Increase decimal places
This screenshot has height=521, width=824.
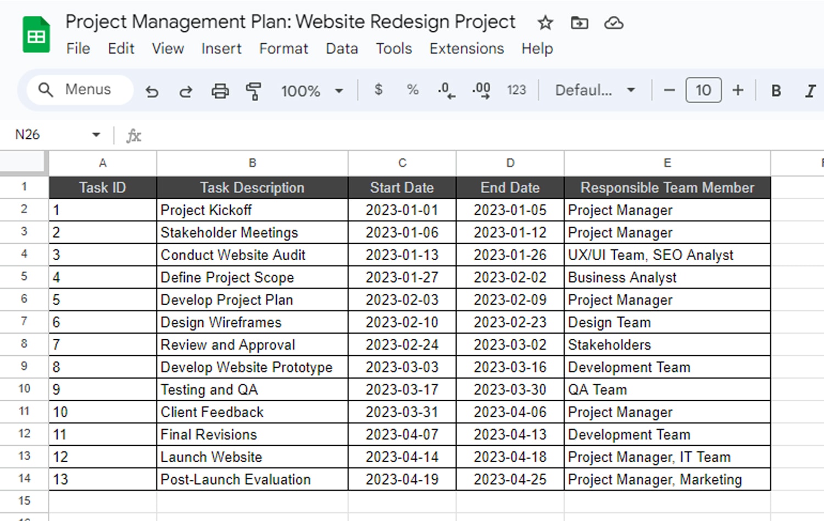tap(481, 91)
